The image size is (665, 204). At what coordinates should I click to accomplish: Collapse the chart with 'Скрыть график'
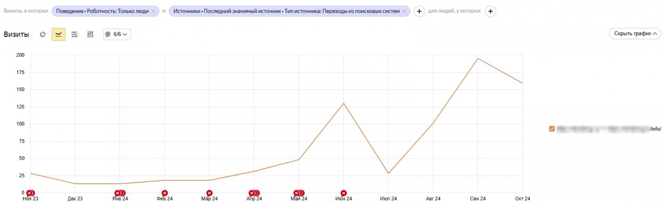tap(635, 34)
